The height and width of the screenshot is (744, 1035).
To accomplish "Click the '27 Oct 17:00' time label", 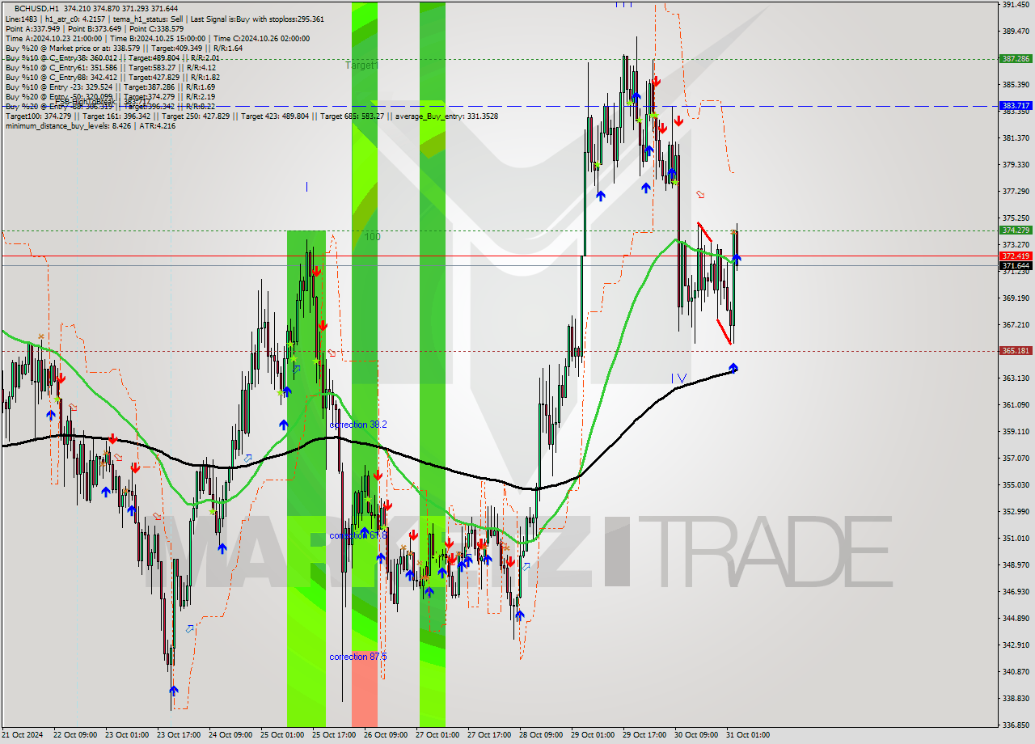I will [x=489, y=735].
